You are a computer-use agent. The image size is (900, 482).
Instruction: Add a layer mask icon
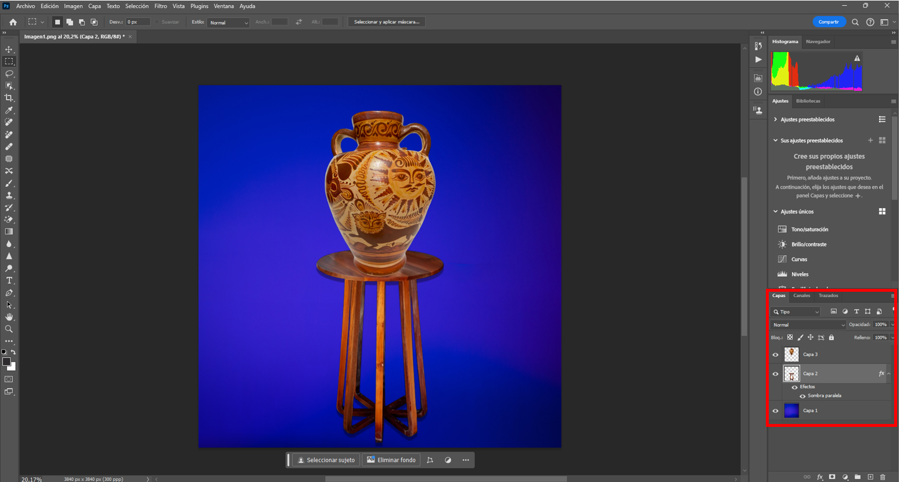click(832, 477)
